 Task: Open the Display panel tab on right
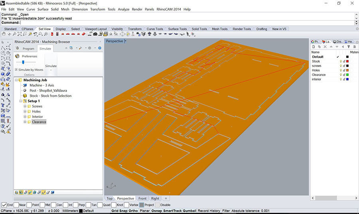[x=338, y=41]
